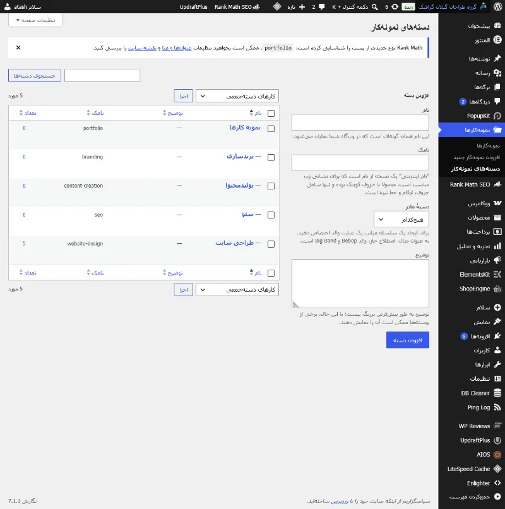Open the Pages icon in sidebar
Viewport: 505px width, 509px height.
pos(497,87)
